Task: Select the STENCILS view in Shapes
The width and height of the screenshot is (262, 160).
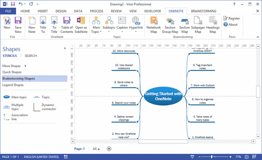Action: (x=10, y=56)
